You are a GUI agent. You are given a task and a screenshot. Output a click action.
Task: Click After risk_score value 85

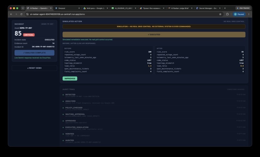[x=243, y=52]
